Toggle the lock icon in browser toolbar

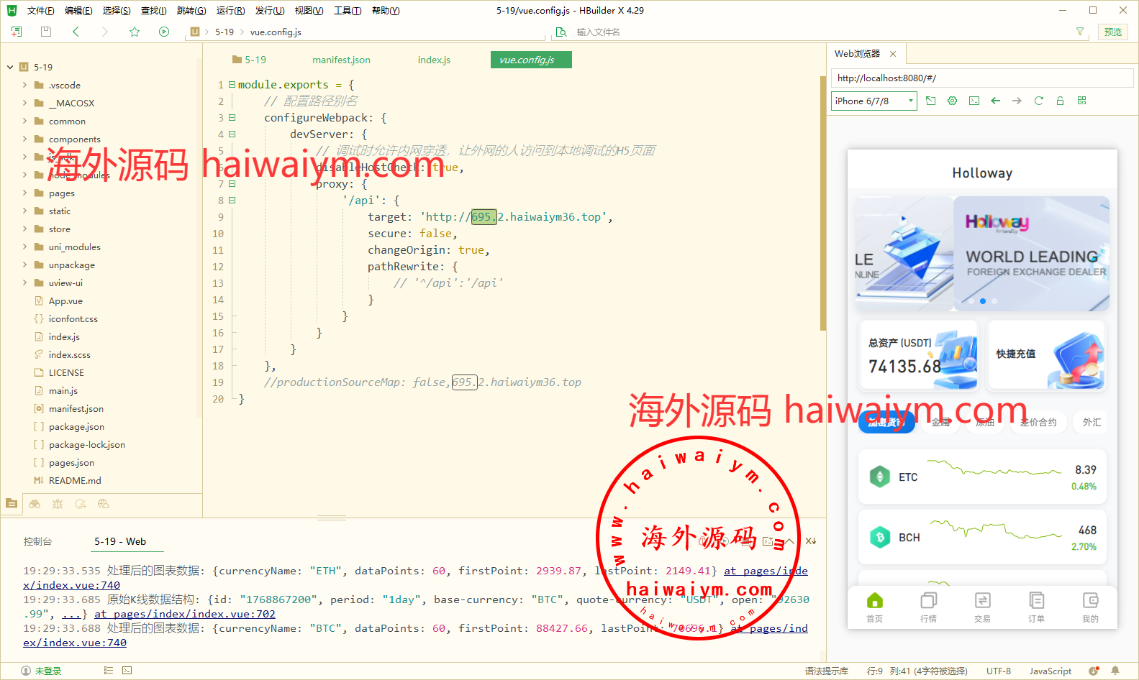point(1060,101)
